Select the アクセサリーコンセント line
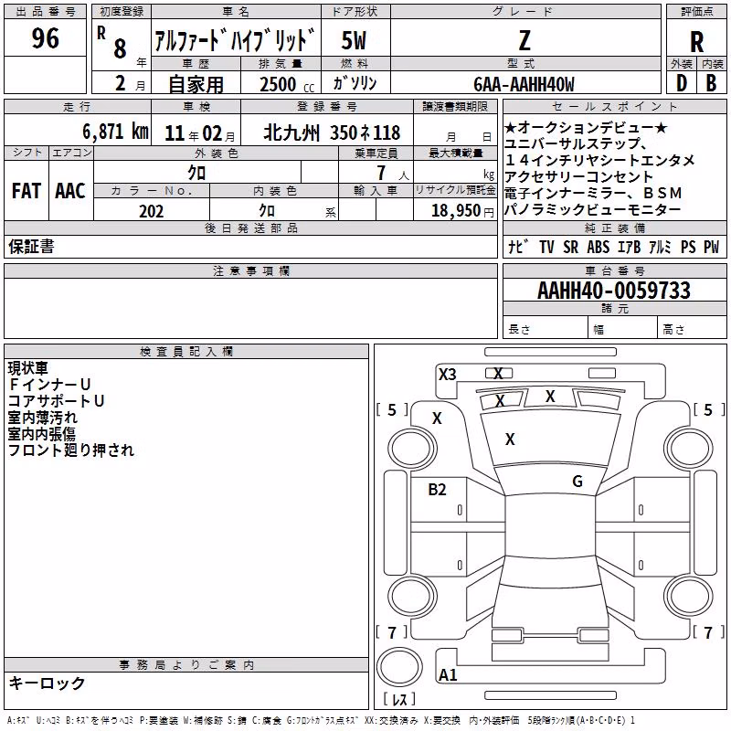Viewport: 731px width, 731px height. pos(578,176)
